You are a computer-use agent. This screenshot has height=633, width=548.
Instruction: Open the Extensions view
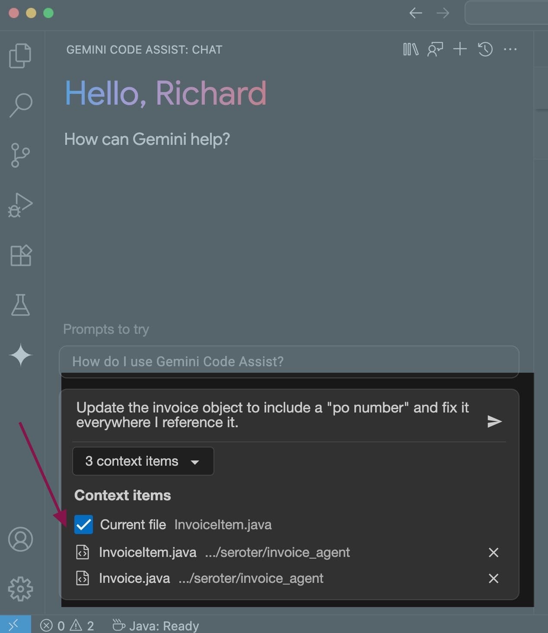(20, 255)
